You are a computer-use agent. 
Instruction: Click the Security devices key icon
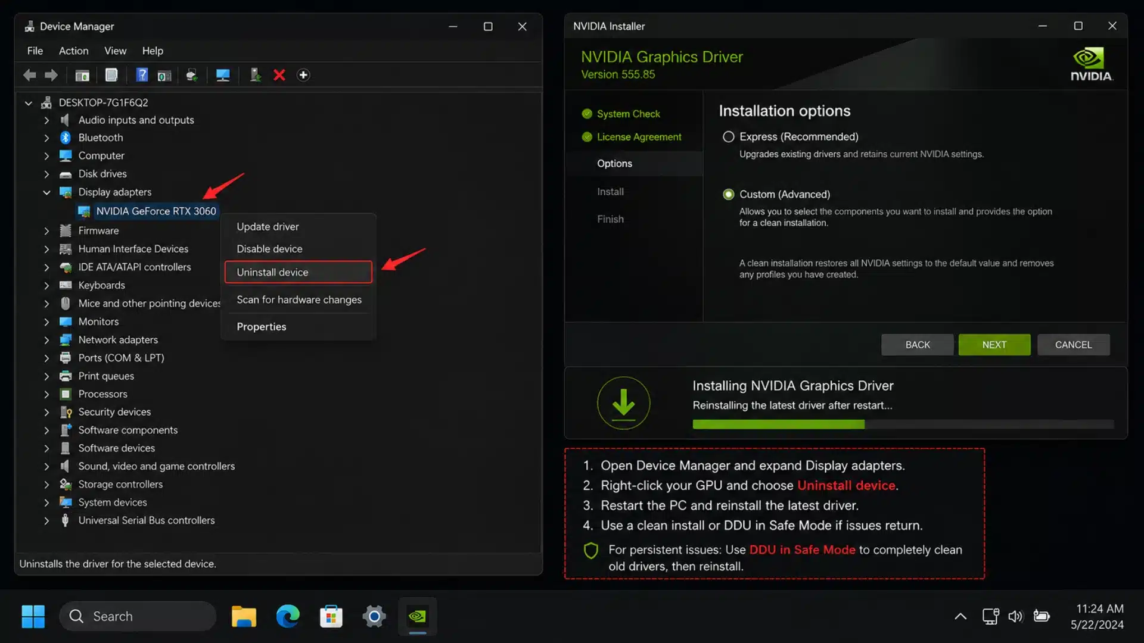tap(66, 412)
